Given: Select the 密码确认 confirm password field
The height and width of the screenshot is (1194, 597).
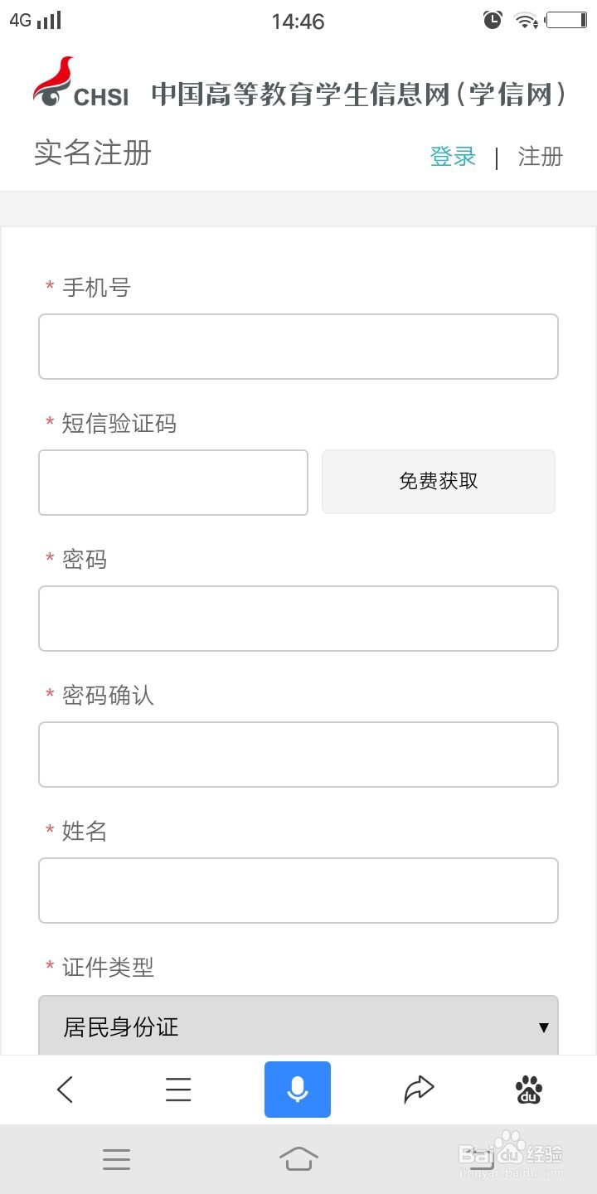Looking at the screenshot, I should pos(298,754).
